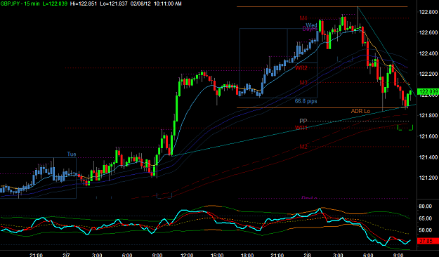Select the L=122.039 last price readout
The image size is (439, 257).
(x=55, y=4)
